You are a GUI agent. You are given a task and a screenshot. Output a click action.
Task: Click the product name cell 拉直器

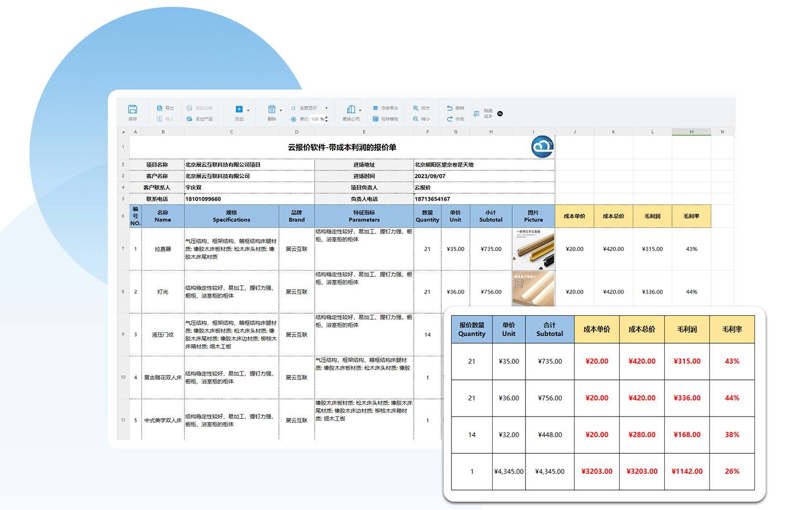(x=163, y=249)
